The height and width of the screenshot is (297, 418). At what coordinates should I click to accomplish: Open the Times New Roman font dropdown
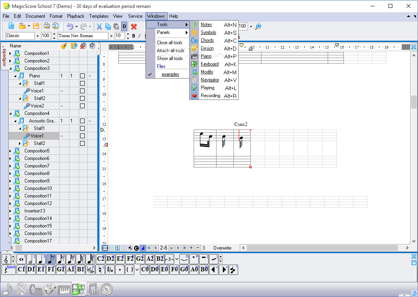tap(111, 36)
